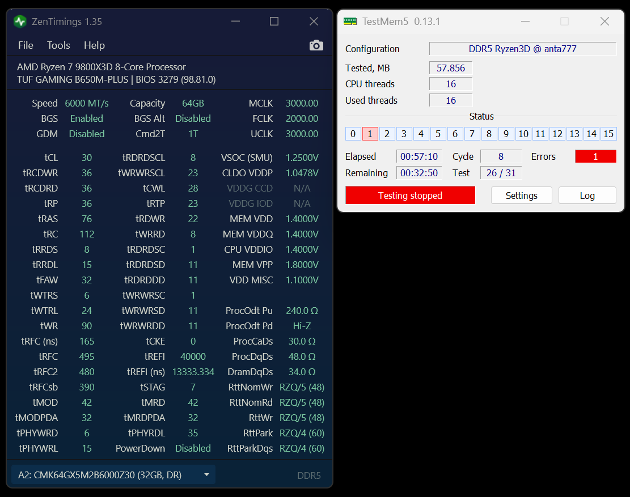Maximize the ZenTimings window
This screenshot has height=497, width=630.
(274, 22)
